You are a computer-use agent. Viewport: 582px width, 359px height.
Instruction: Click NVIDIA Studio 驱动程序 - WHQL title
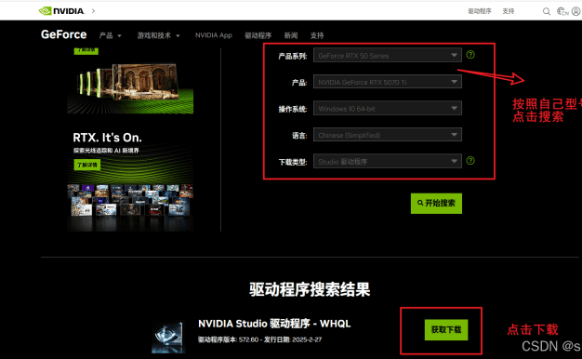(274, 324)
